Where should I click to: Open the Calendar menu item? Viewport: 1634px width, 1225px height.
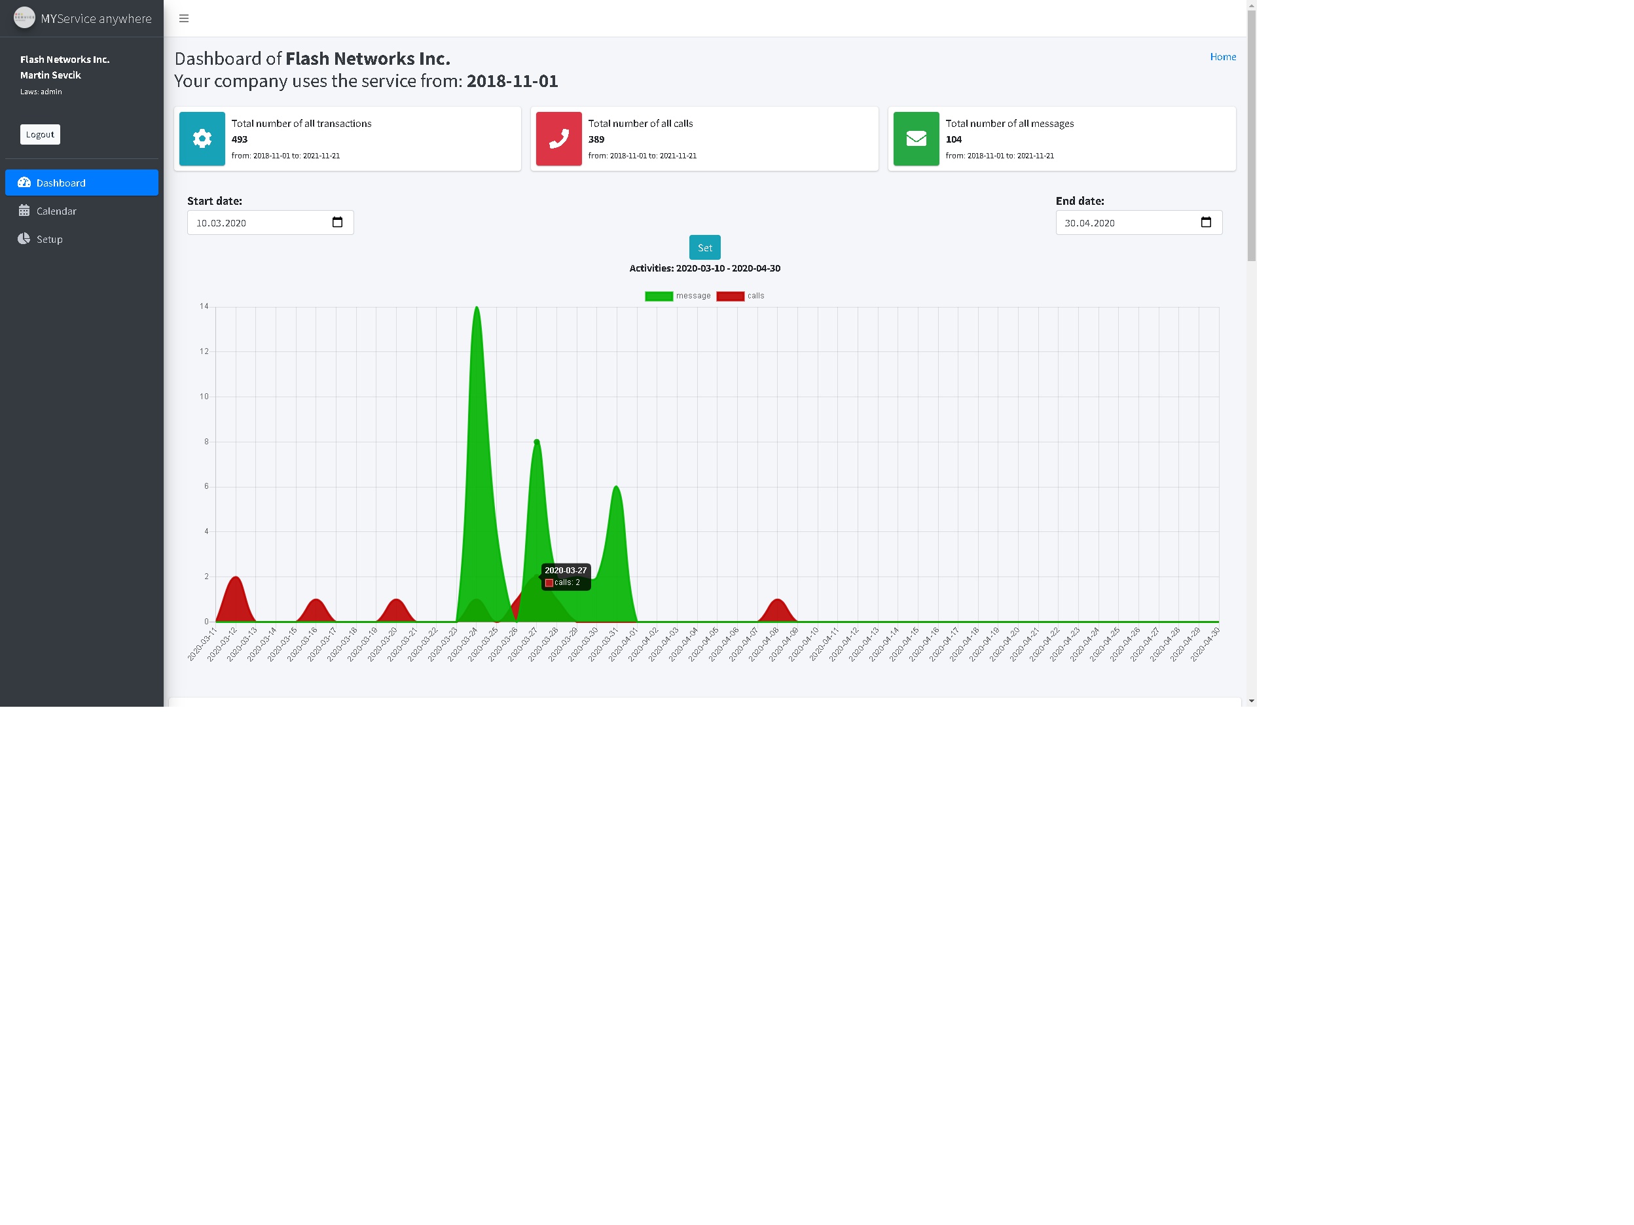tap(56, 211)
